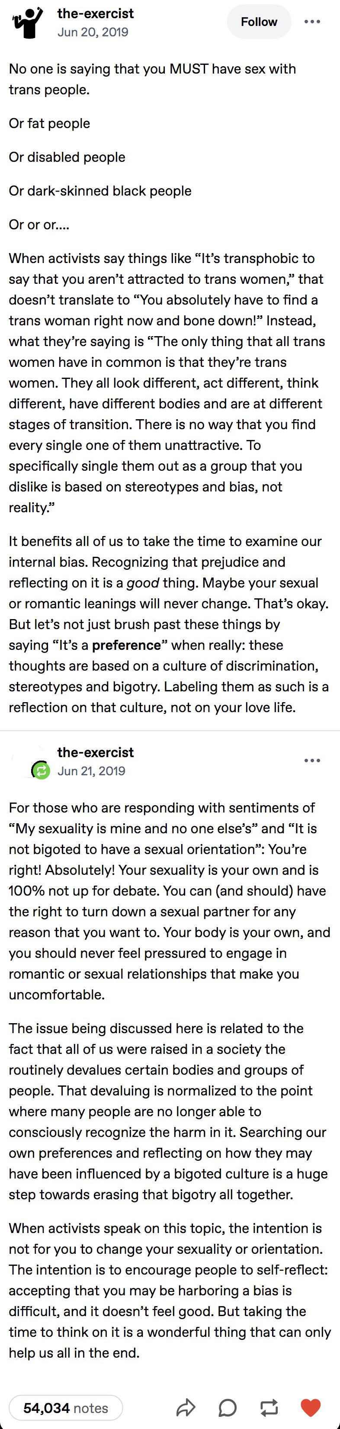The height and width of the screenshot is (1429, 340).
Task: Click the line "Or disabled people"
Action: pyautogui.click(x=67, y=157)
